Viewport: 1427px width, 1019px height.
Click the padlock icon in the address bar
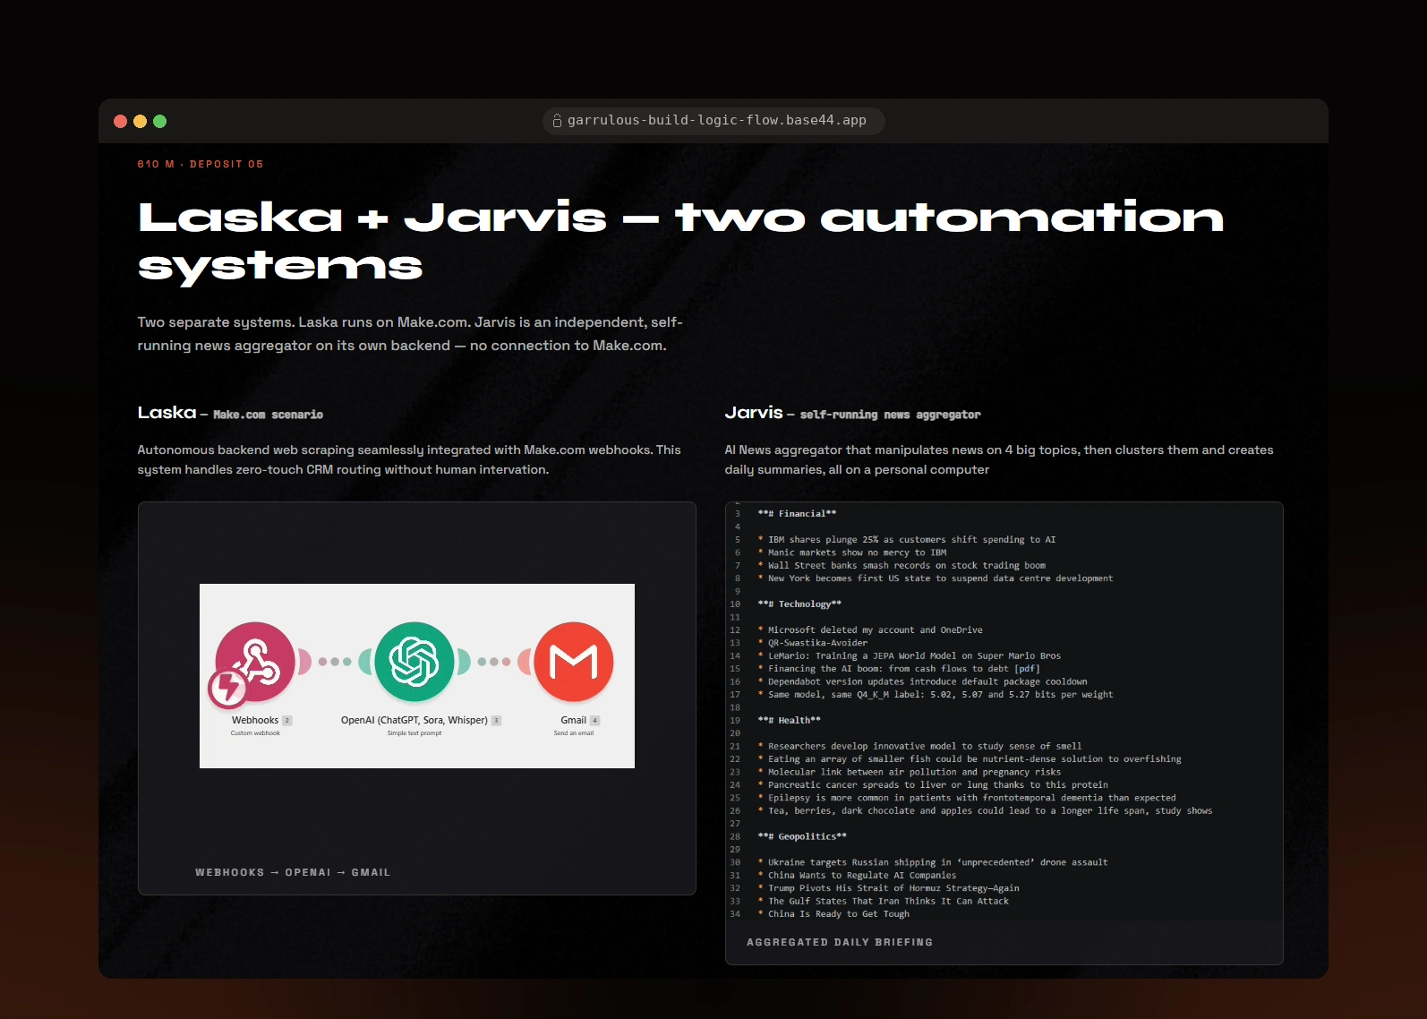click(x=557, y=120)
